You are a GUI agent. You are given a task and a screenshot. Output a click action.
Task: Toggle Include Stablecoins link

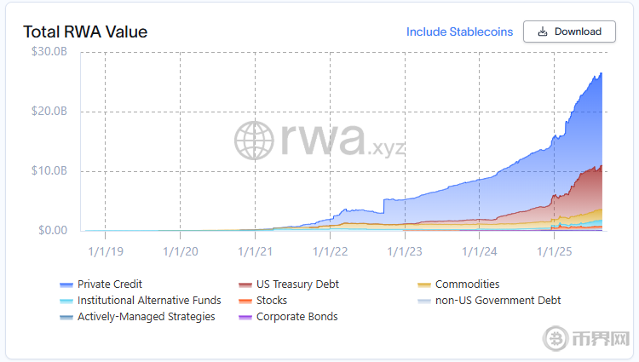(459, 32)
